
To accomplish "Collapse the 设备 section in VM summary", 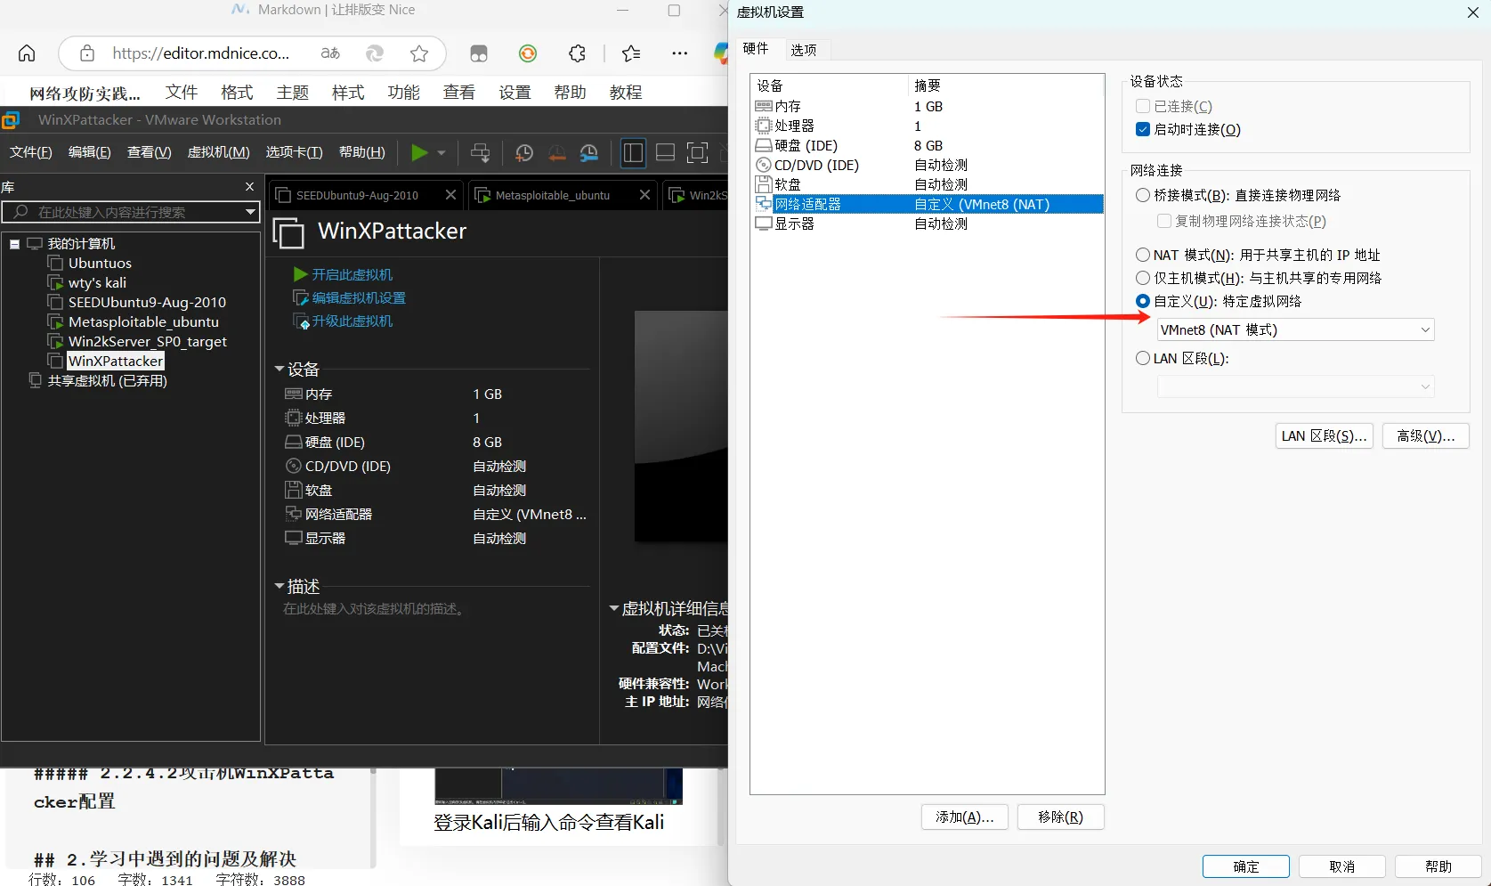I will point(280,369).
